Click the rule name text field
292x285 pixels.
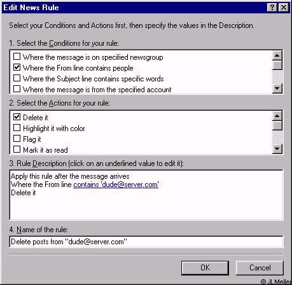click(x=146, y=242)
